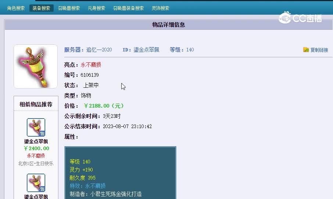Click 等级 140 in attribute box
The image size is (333, 199).
(x=80, y=162)
